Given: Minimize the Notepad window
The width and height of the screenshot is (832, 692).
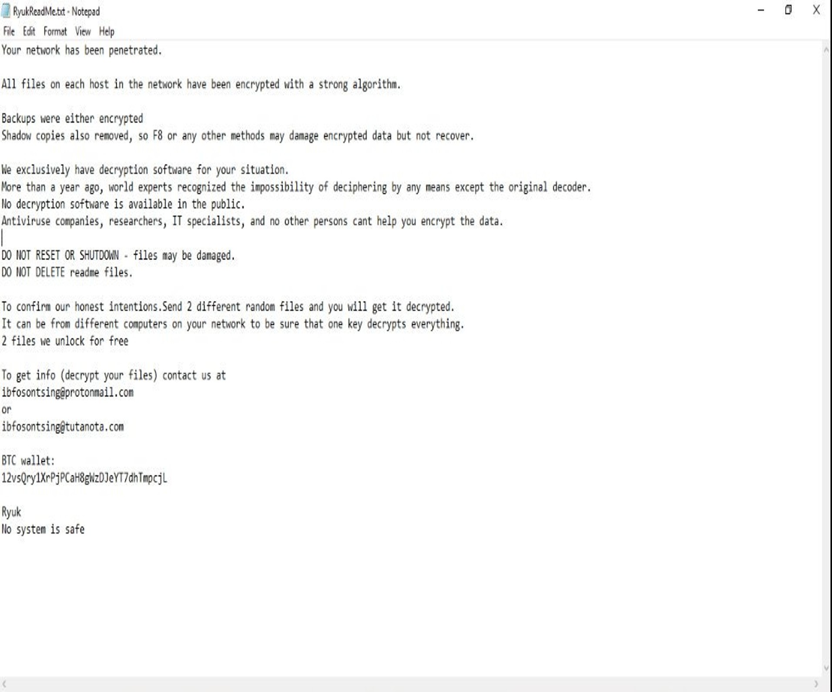Looking at the screenshot, I should click(761, 10).
